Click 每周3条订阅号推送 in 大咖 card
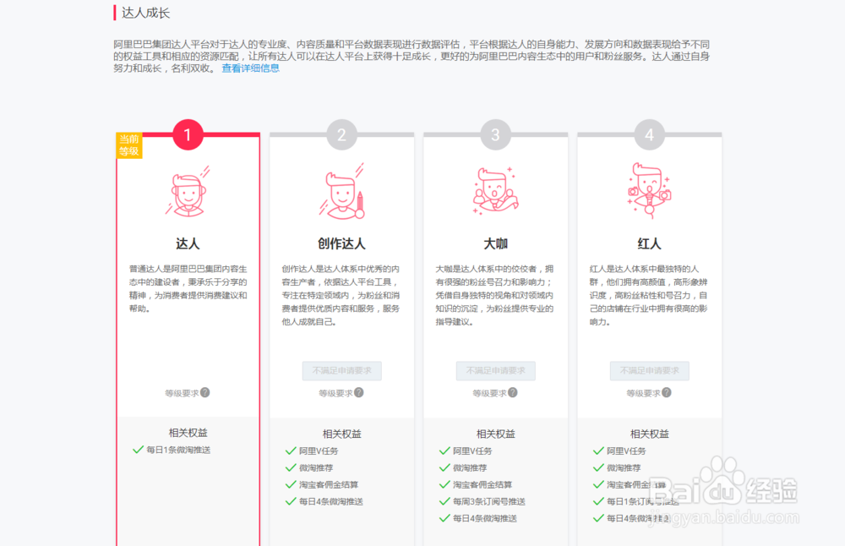 [488, 501]
